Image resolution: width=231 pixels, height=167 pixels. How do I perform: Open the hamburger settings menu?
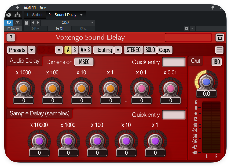[219, 50]
